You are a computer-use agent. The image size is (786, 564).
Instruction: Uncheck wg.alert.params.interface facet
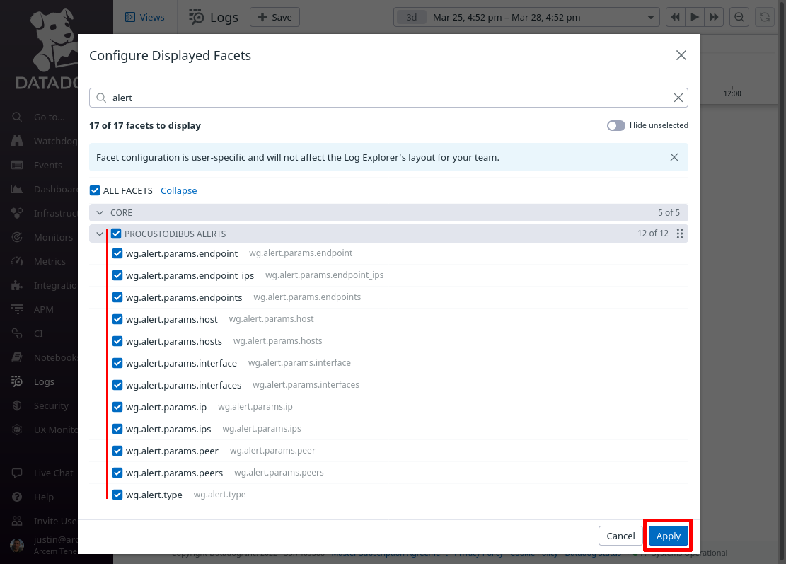click(117, 363)
